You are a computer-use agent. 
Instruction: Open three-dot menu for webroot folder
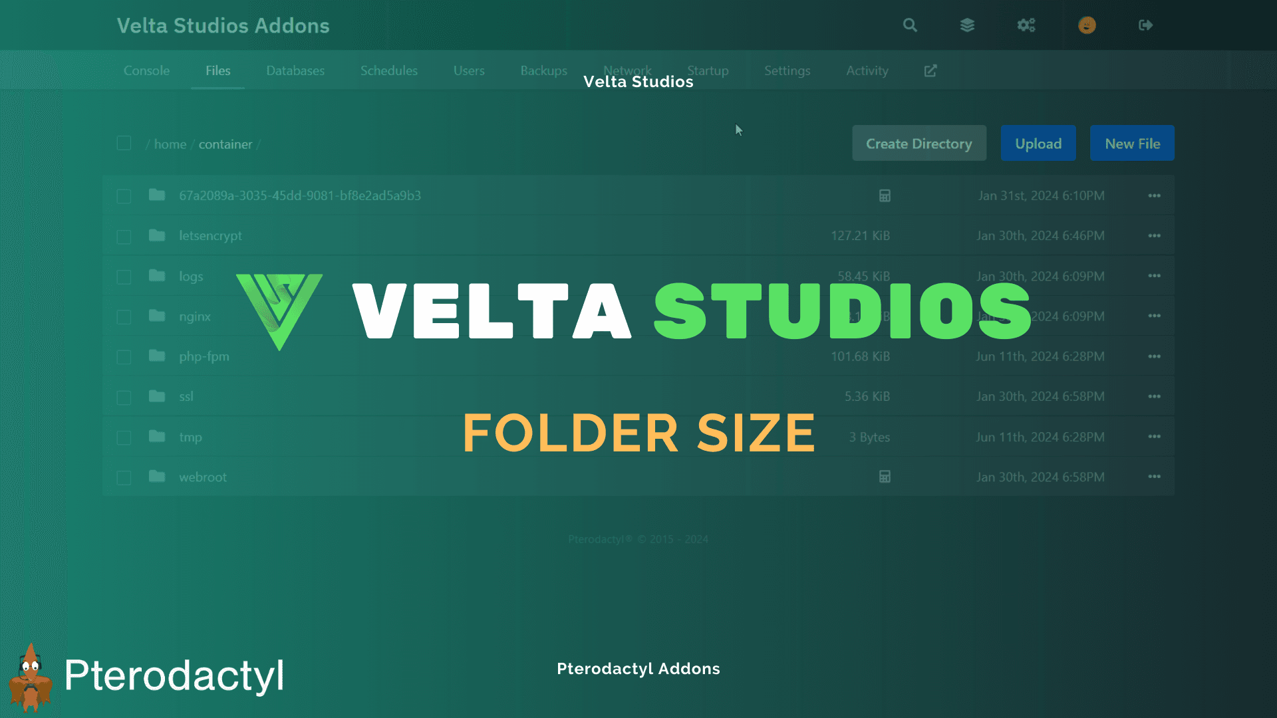pyautogui.click(x=1154, y=476)
